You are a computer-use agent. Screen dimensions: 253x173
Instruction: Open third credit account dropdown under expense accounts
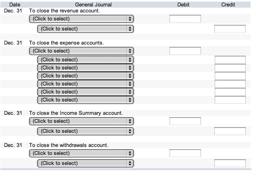pyautogui.click(x=85, y=76)
